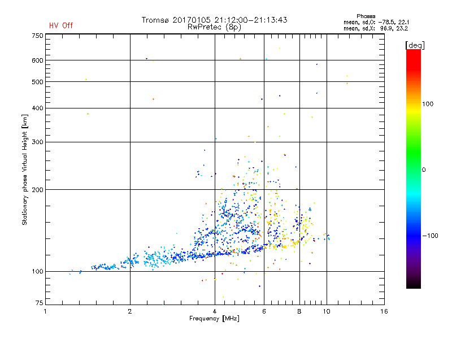
Task: Click the colorbar '-100' tick label
Action: 430,236
